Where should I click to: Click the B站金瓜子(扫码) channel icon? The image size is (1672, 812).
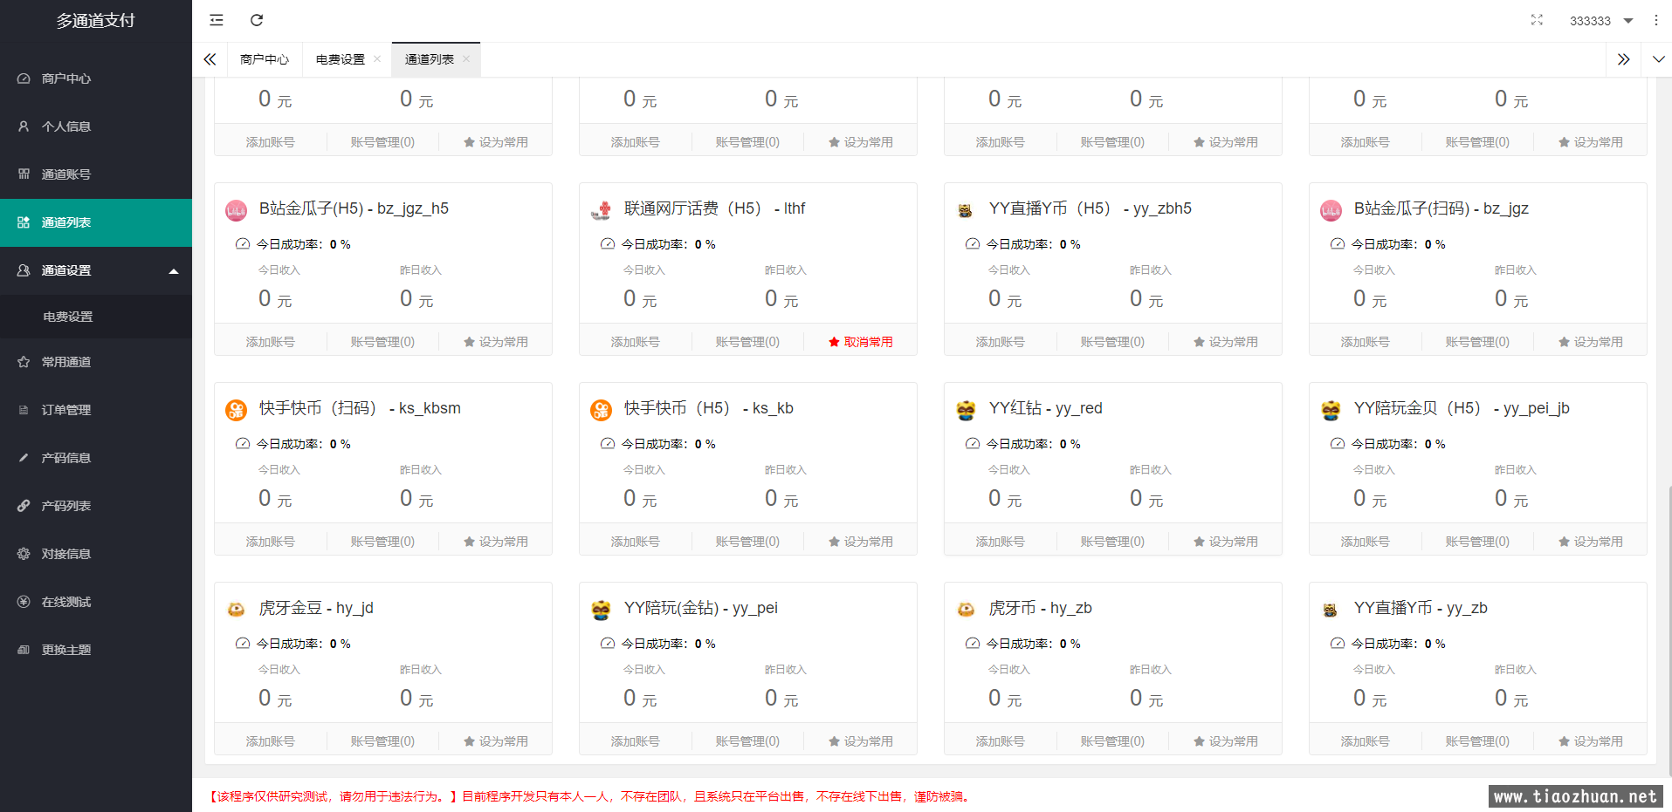(x=1331, y=210)
